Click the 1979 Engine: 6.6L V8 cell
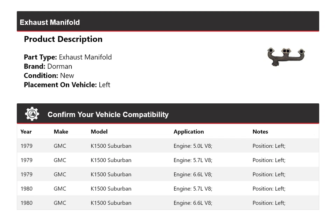The width and height of the screenshot is (336, 221). tap(193, 175)
